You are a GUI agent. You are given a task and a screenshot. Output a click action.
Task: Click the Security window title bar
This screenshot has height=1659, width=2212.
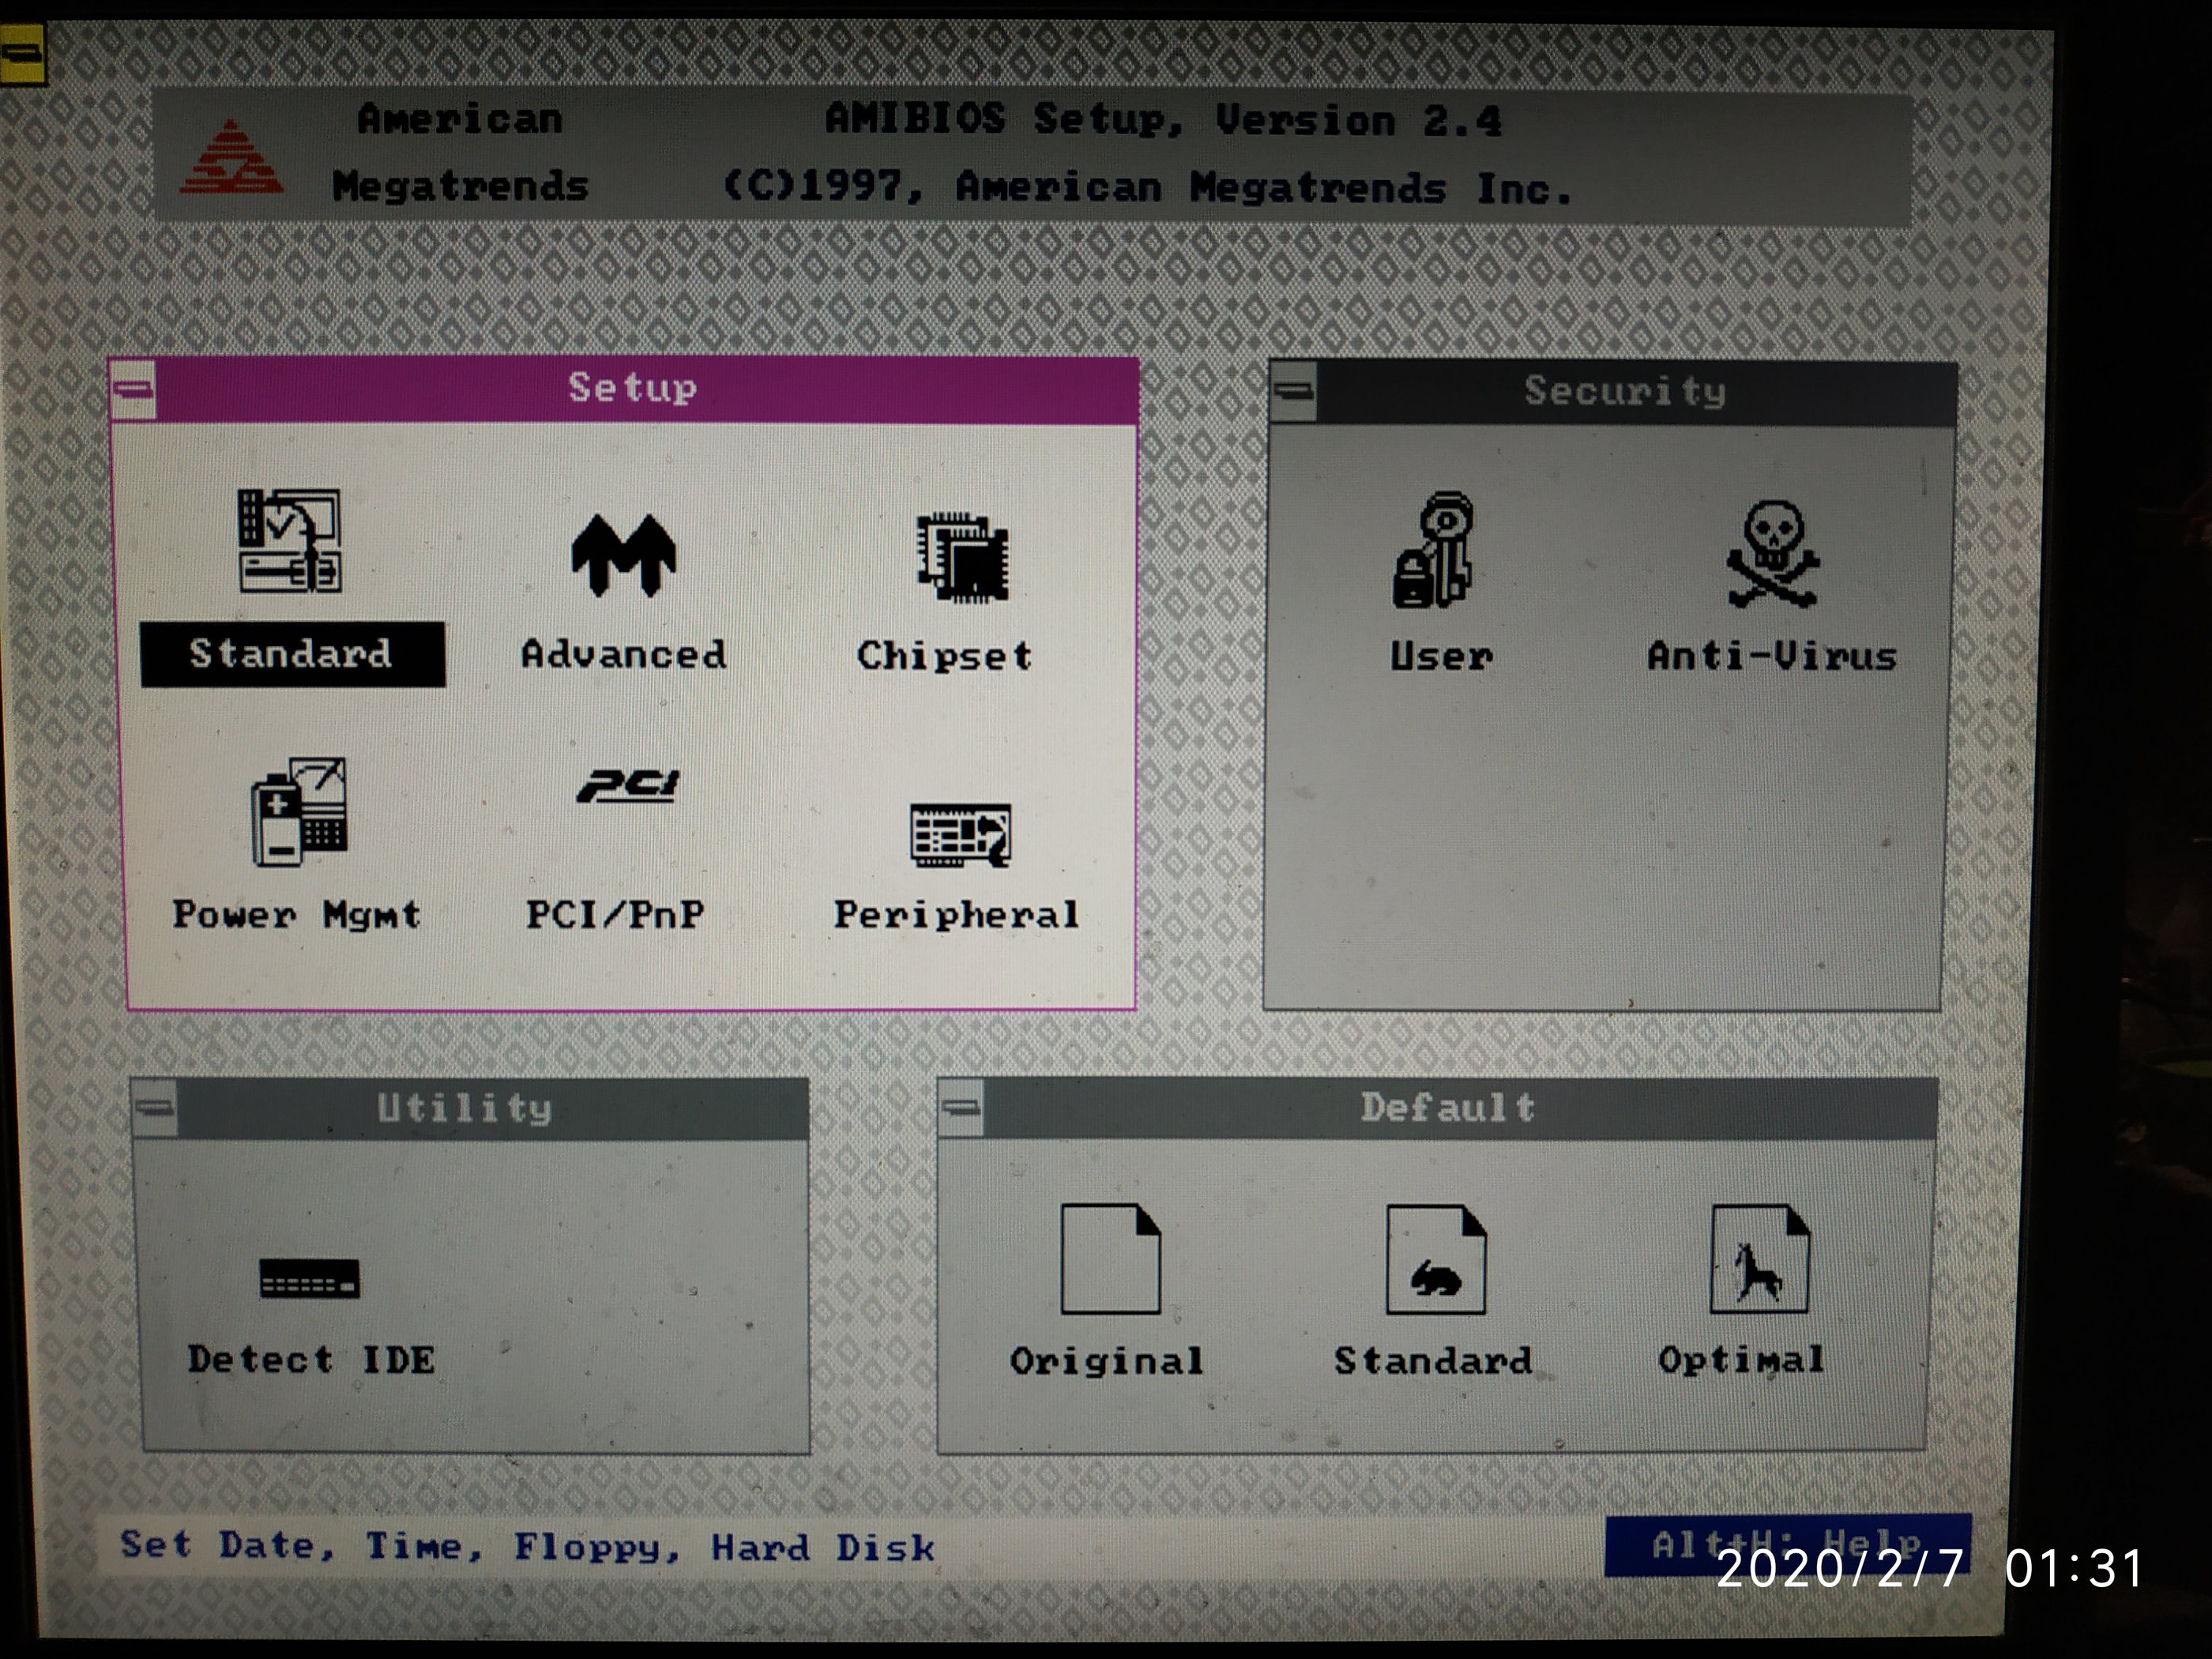click(x=1624, y=392)
